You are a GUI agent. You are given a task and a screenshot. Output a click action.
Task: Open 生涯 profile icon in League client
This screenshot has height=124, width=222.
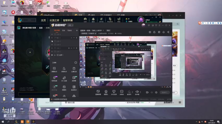85,20
